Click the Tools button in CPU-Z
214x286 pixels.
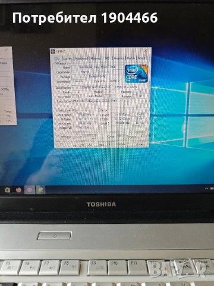101,145
